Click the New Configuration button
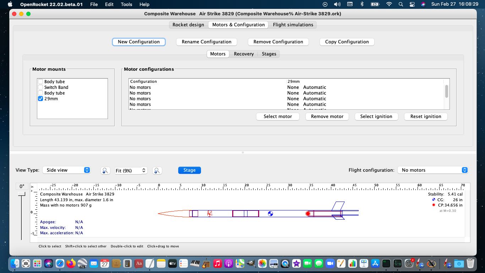The width and height of the screenshot is (485, 273). [x=138, y=42]
